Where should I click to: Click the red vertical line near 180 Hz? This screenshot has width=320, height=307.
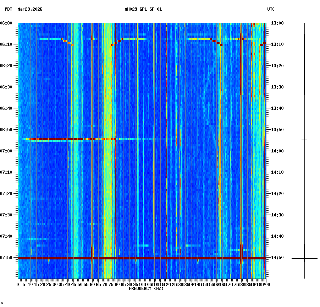(241, 142)
